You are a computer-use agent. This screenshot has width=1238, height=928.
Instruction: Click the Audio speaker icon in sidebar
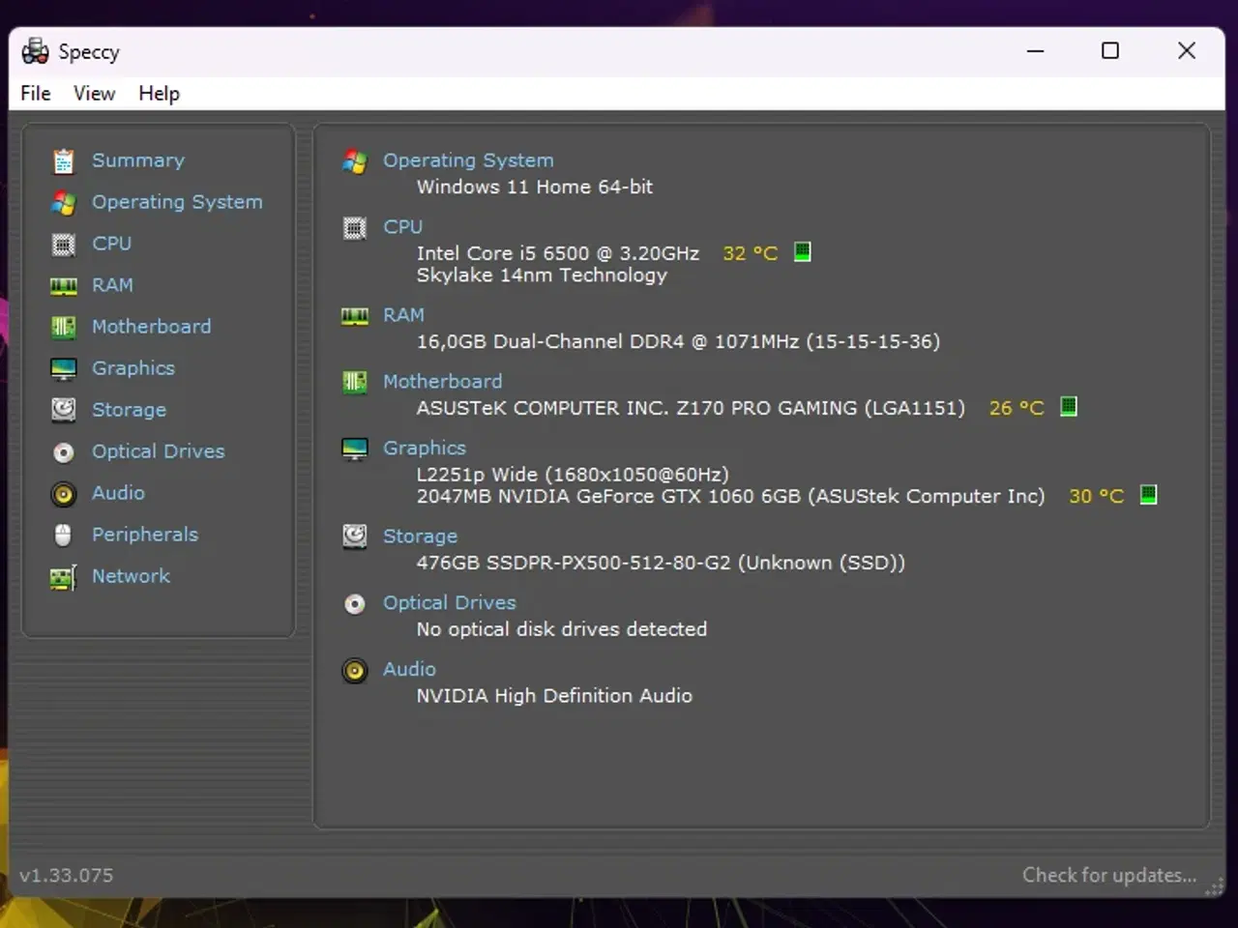tap(64, 494)
